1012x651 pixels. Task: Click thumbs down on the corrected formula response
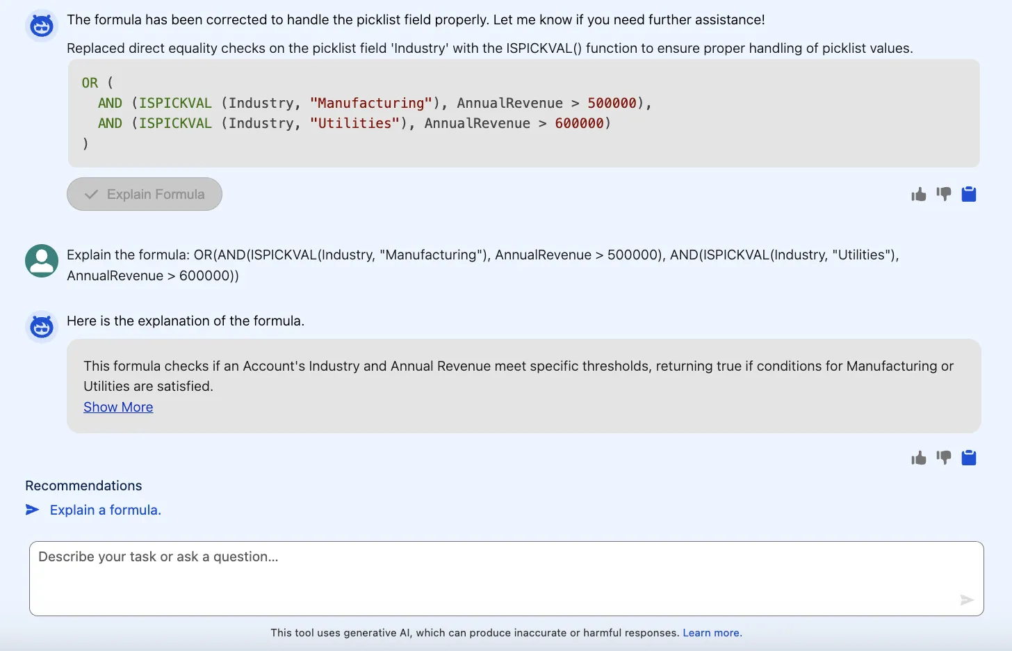coord(943,194)
